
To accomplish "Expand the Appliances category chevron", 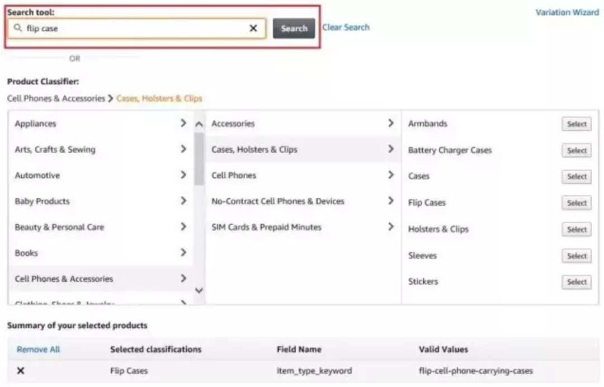I will click(x=183, y=124).
